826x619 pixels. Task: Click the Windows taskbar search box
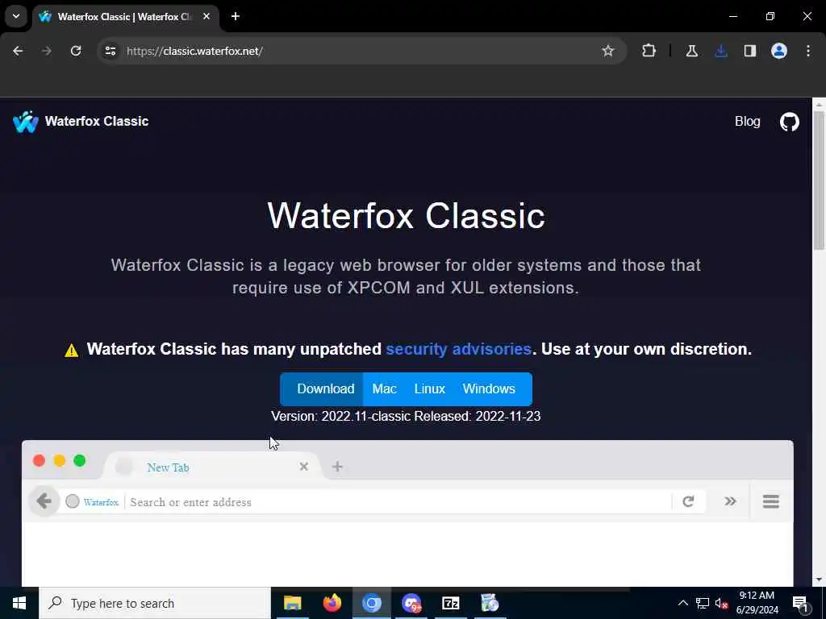pos(155,603)
